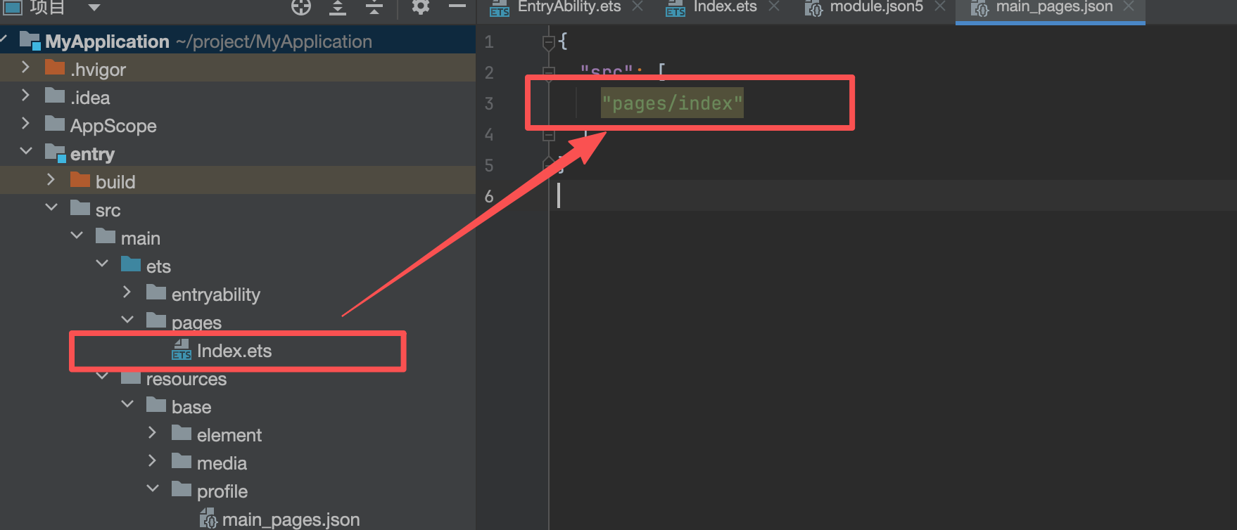
Task: Collapse the entry module
Action: point(26,152)
